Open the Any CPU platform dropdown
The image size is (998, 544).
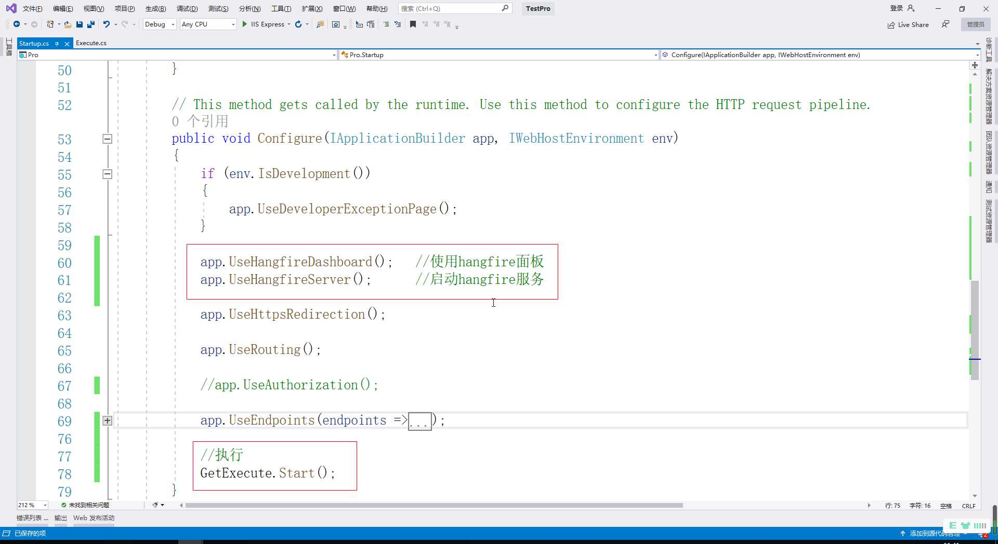tap(208, 24)
